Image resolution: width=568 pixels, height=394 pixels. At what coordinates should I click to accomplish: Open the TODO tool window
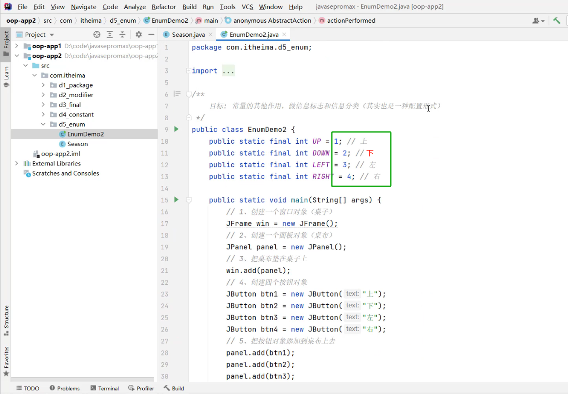pyautogui.click(x=28, y=388)
